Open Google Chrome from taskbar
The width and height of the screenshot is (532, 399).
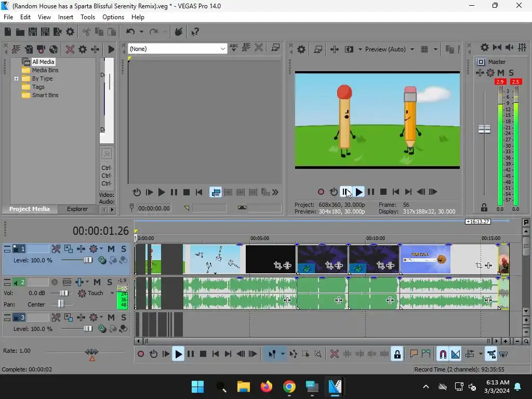[289, 387]
